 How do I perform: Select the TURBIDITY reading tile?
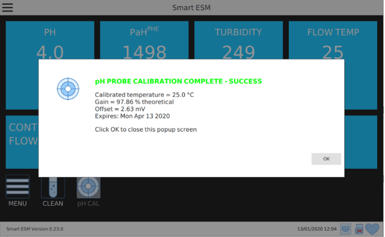[x=238, y=40]
